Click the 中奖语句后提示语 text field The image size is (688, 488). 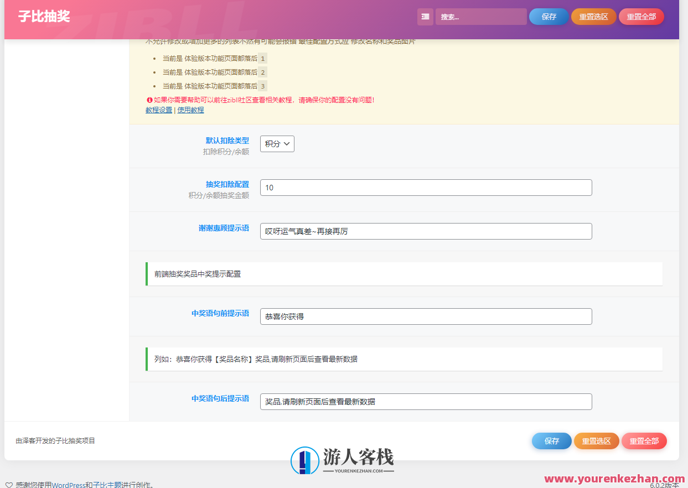pyautogui.click(x=426, y=401)
